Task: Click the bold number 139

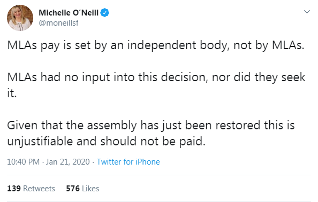Action: [14, 189]
